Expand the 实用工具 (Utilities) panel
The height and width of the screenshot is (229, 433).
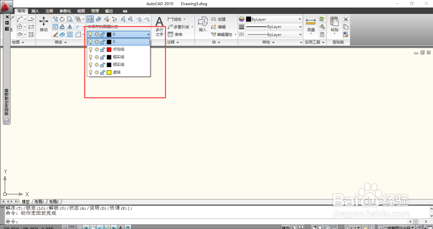[x=314, y=42]
